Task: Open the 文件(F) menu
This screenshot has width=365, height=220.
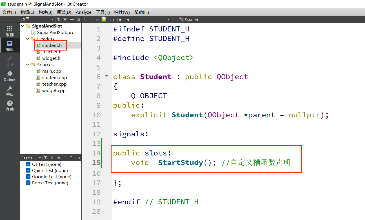Action: 9,12
